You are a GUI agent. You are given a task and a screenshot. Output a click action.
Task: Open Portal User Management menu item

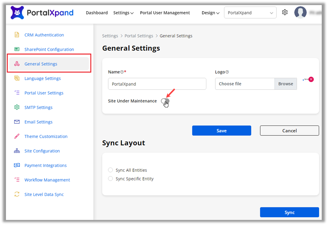point(165,13)
